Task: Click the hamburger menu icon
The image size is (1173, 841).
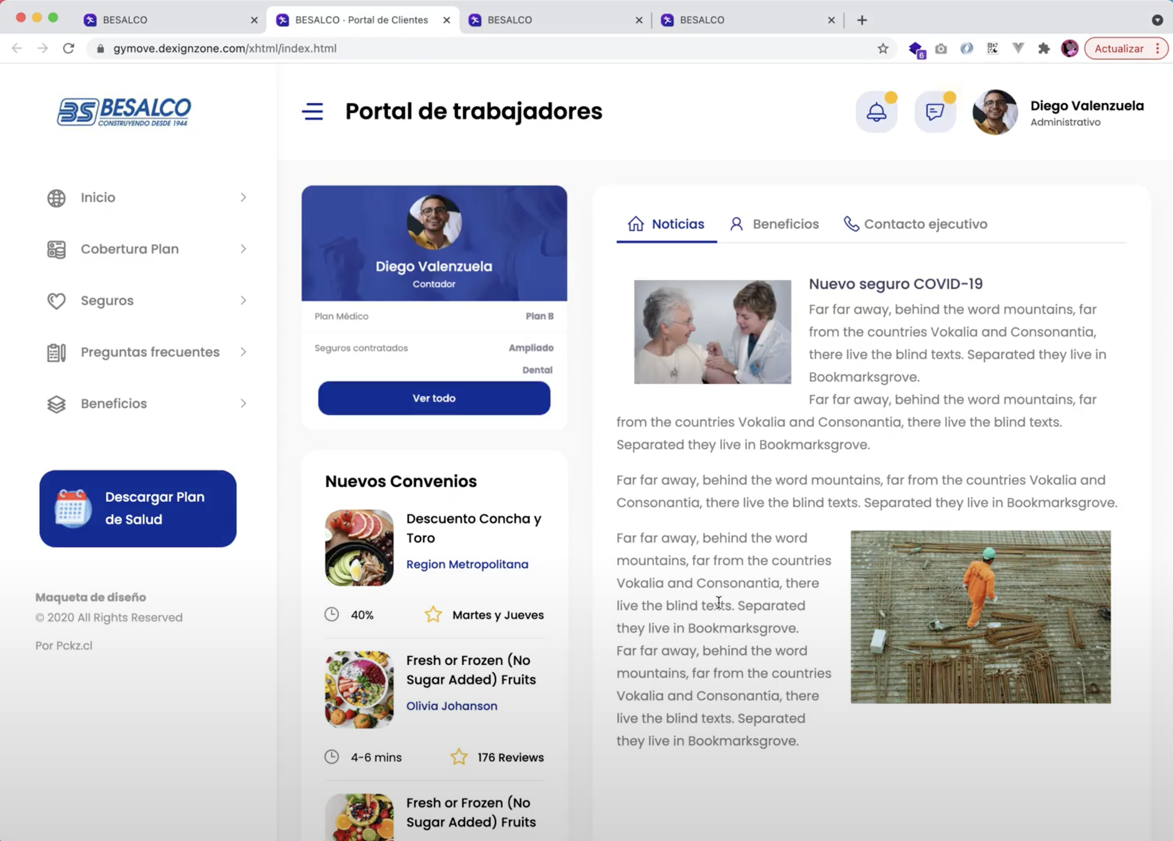Action: coord(312,112)
